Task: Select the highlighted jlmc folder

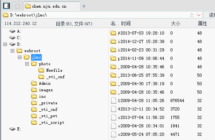Action: click(x=36, y=57)
